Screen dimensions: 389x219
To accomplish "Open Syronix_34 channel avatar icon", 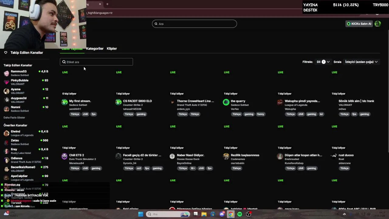I will (119, 156).
